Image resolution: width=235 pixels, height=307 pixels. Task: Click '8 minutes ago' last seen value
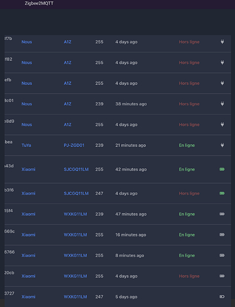[130, 255]
